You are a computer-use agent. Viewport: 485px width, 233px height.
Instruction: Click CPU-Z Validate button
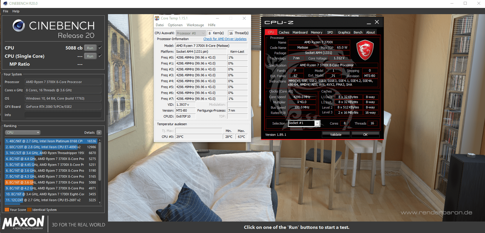336,135
